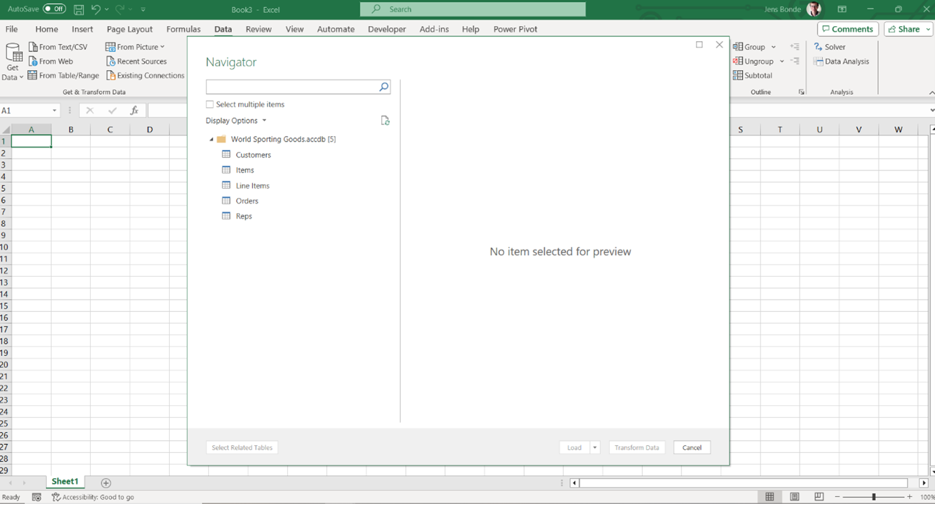Open Existing Connections

click(145, 76)
